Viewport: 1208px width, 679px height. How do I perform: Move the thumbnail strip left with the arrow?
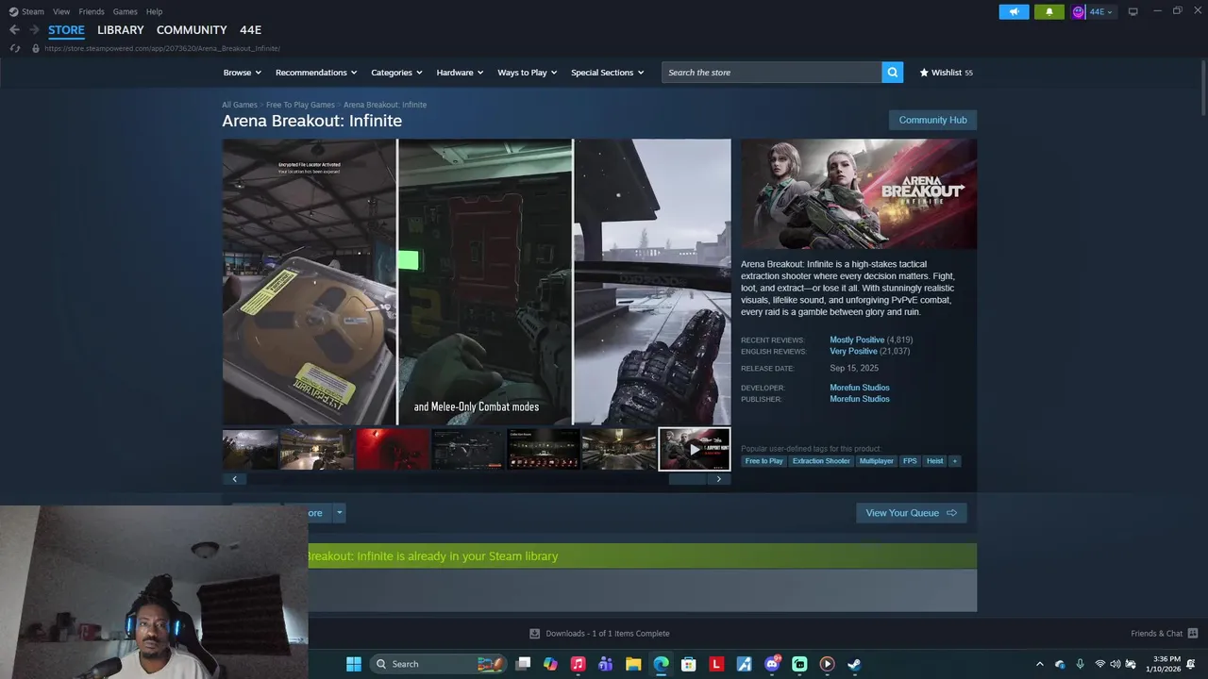click(x=234, y=479)
